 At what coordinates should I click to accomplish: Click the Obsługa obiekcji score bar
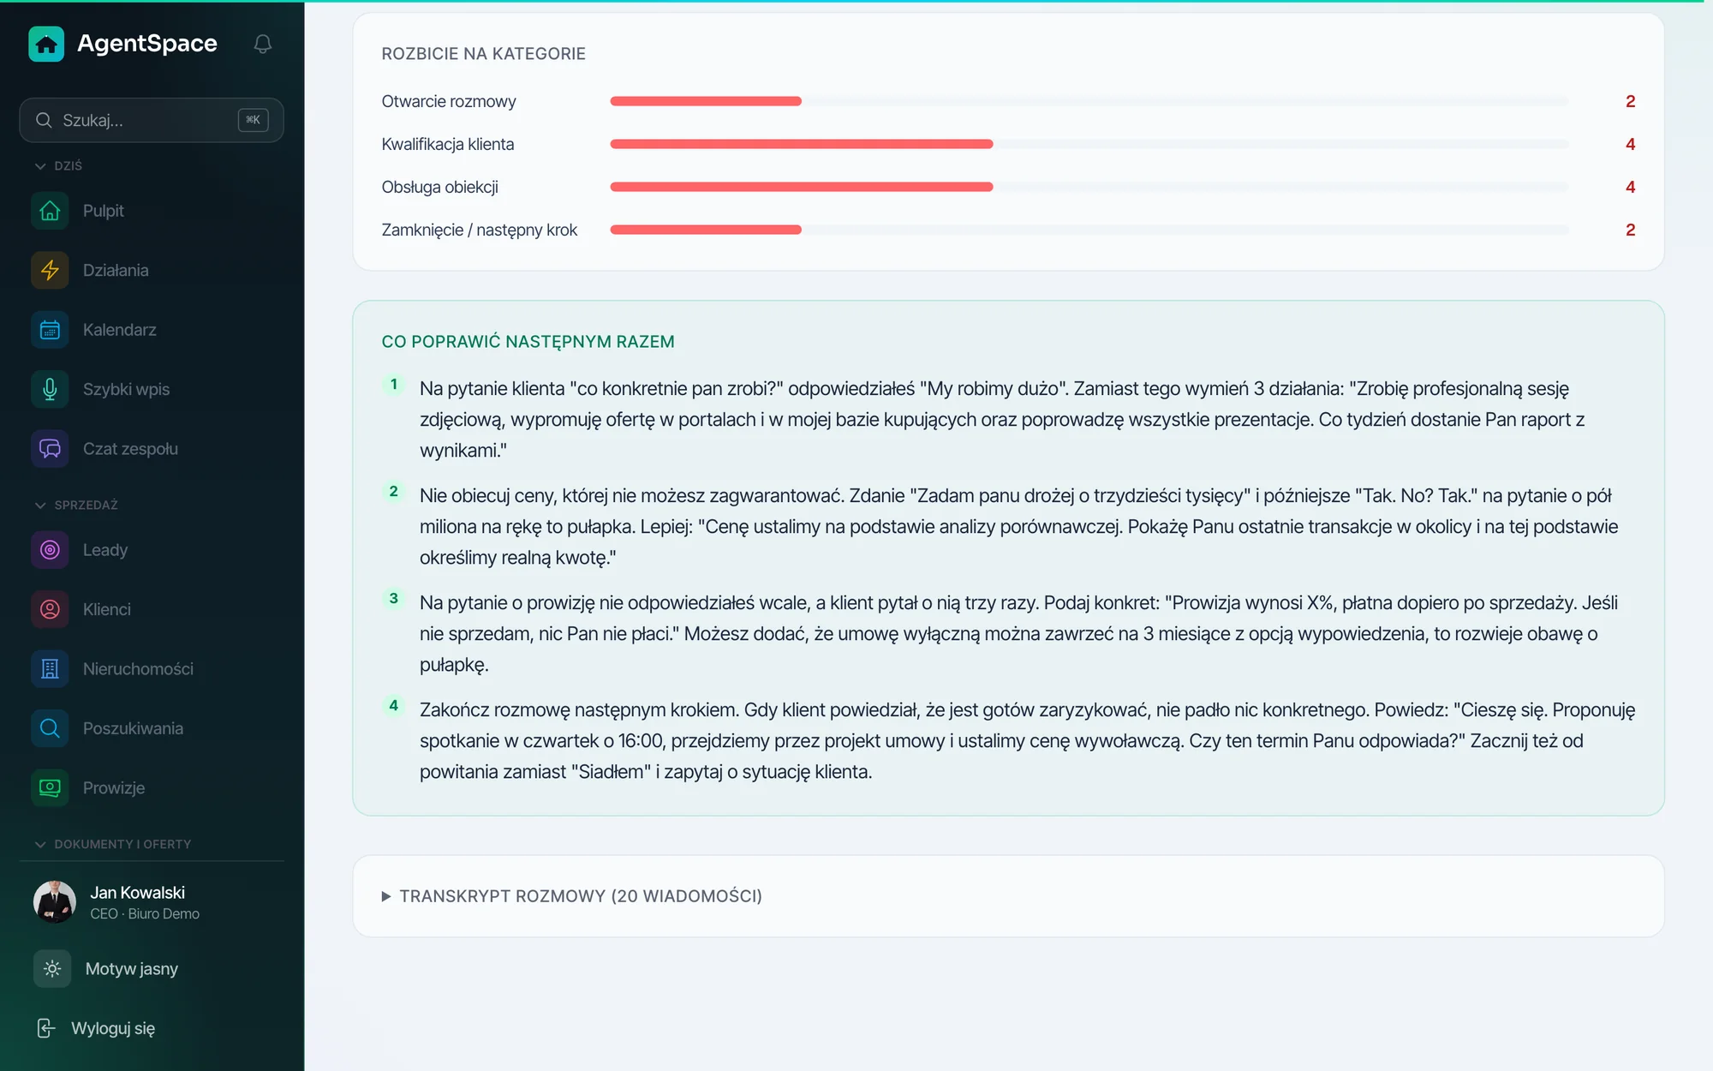(1089, 187)
